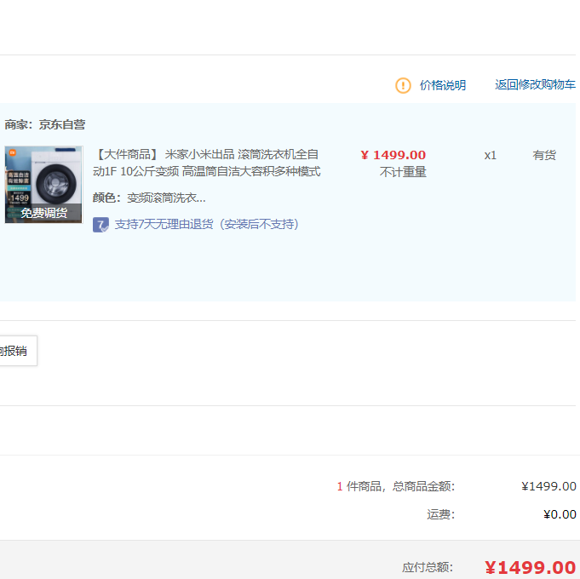
Task: Click the orange price notice exclamation icon
Action: click(403, 85)
